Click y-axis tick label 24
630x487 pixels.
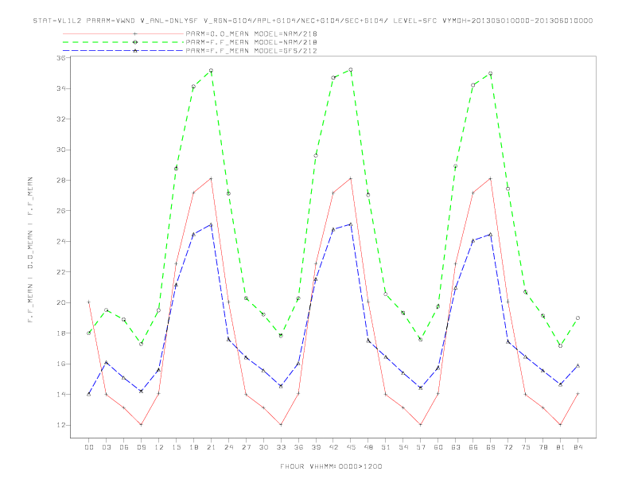click(60, 241)
